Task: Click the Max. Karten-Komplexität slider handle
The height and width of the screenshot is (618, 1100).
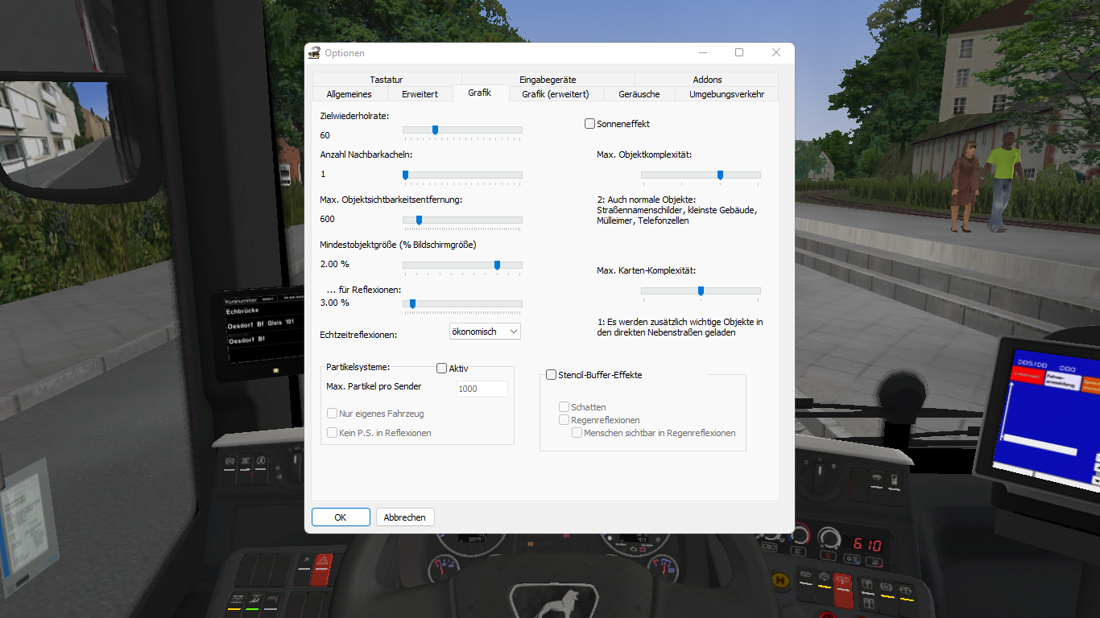Action: click(701, 290)
